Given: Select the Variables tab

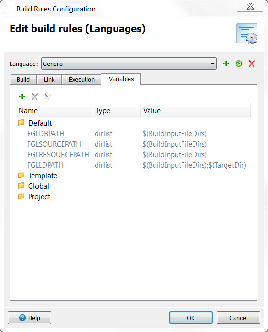Looking at the screenshot, I should pyautogui.click(x=121, y=79).
